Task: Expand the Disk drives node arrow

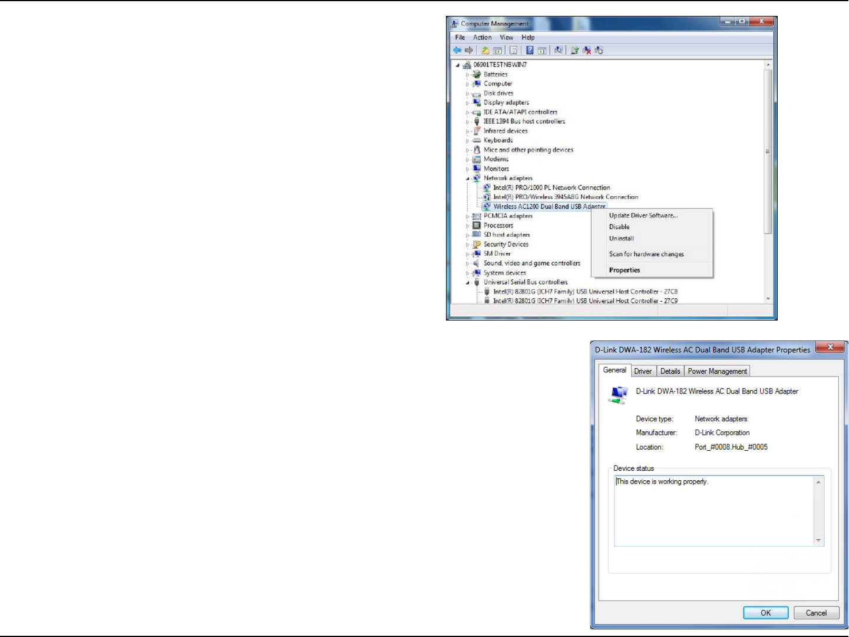Action: pyautogui.click(x=468, y=94)
